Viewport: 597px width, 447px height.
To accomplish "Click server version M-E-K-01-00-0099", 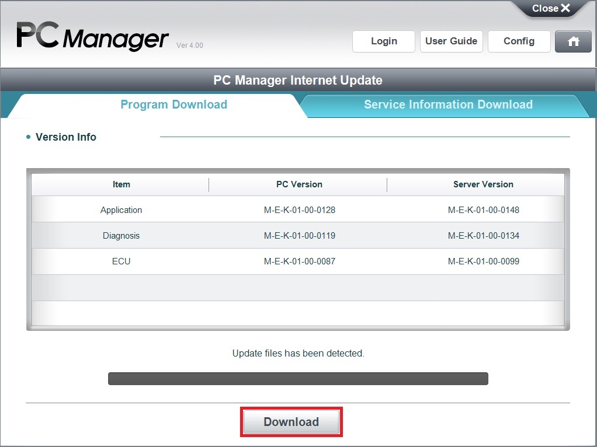I will (x=484, y=261).
